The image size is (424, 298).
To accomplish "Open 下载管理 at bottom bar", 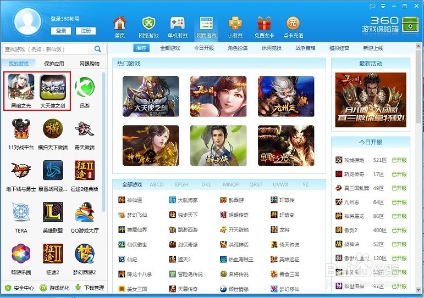I will 90,288.
